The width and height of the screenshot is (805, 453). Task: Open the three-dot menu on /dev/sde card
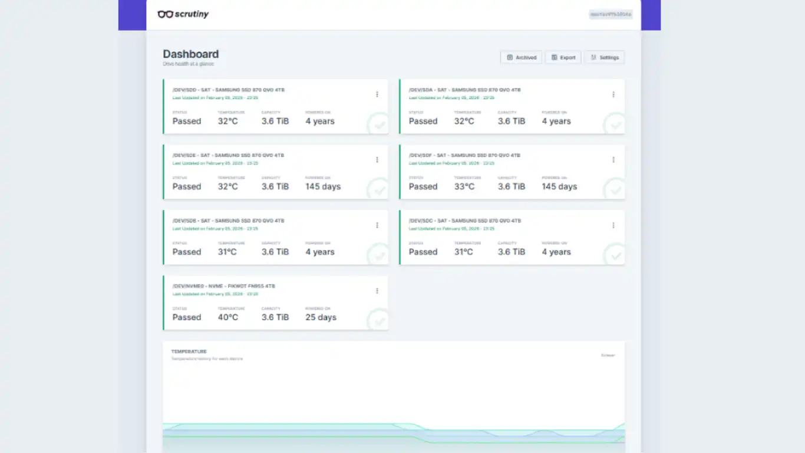point(377,160)
